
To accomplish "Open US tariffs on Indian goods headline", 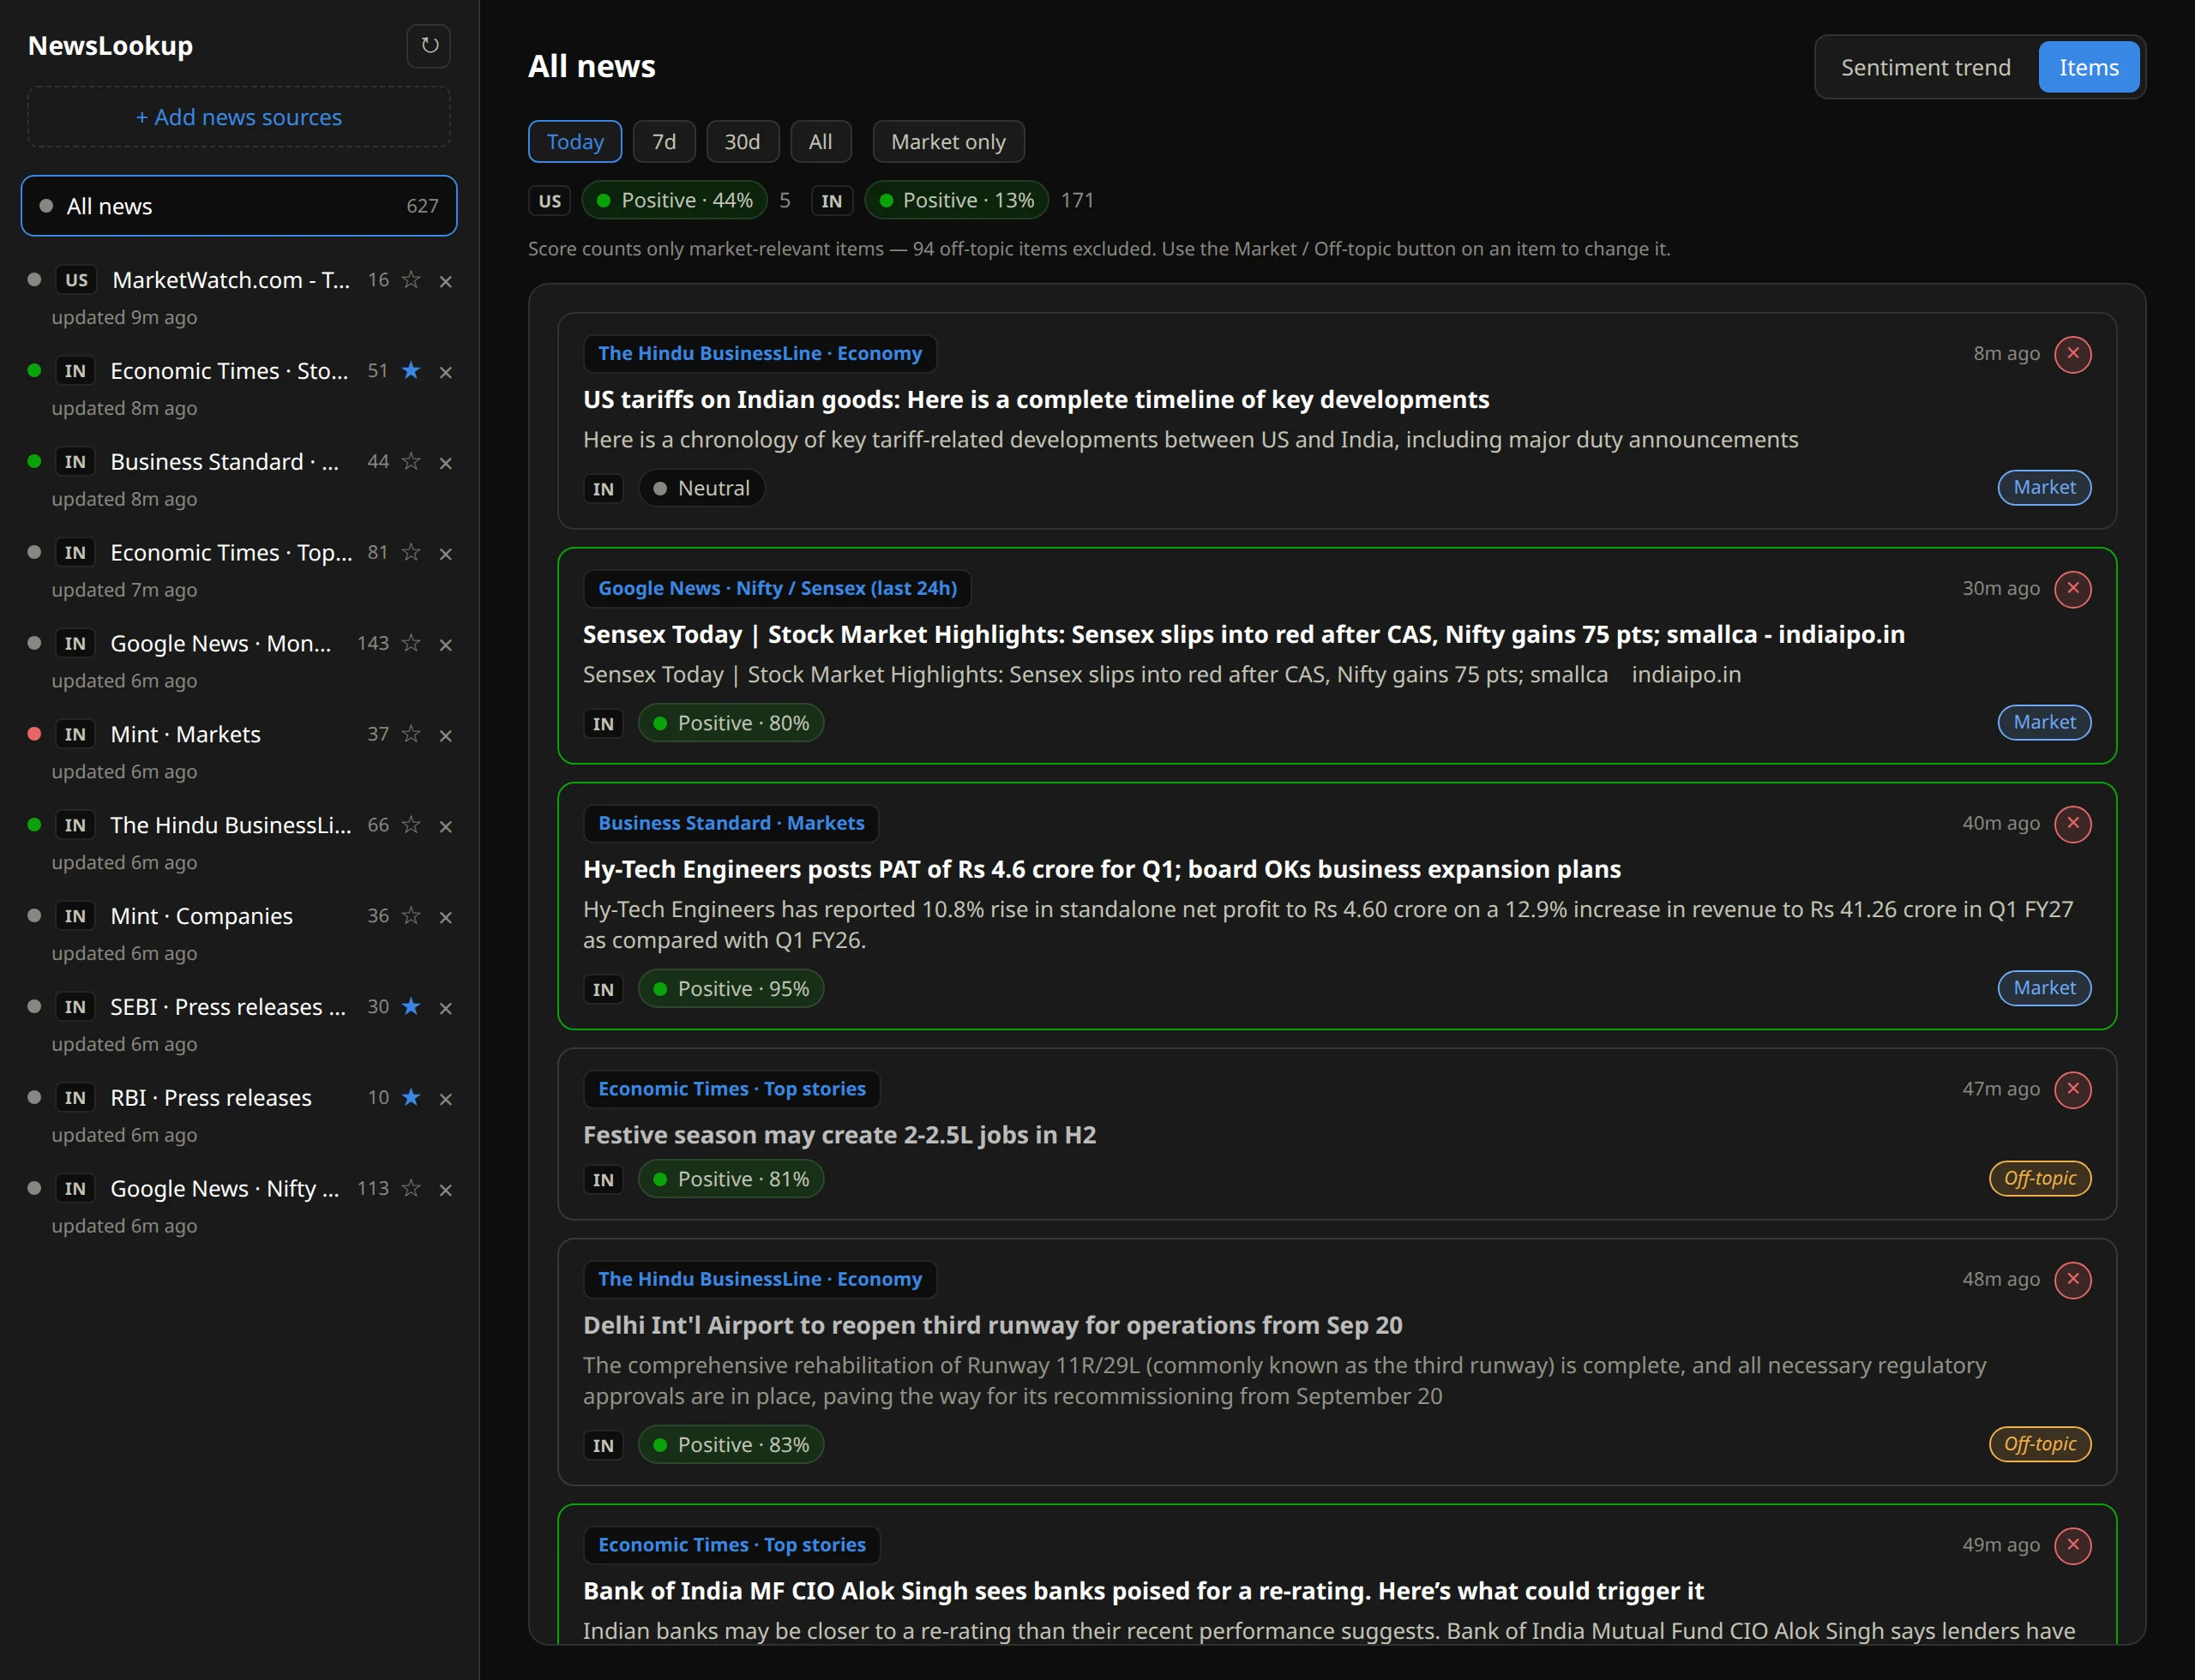I will pyautogui.click(x=1037, y=400).
